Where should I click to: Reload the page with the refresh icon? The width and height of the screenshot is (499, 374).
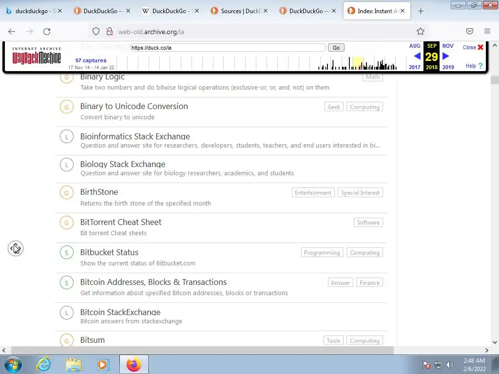[47, 32]
